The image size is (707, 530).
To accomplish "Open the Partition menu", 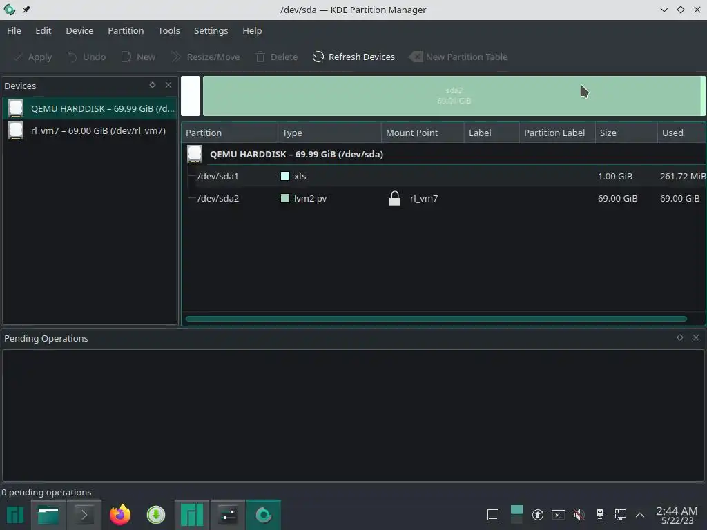I will tap(126, 30).
